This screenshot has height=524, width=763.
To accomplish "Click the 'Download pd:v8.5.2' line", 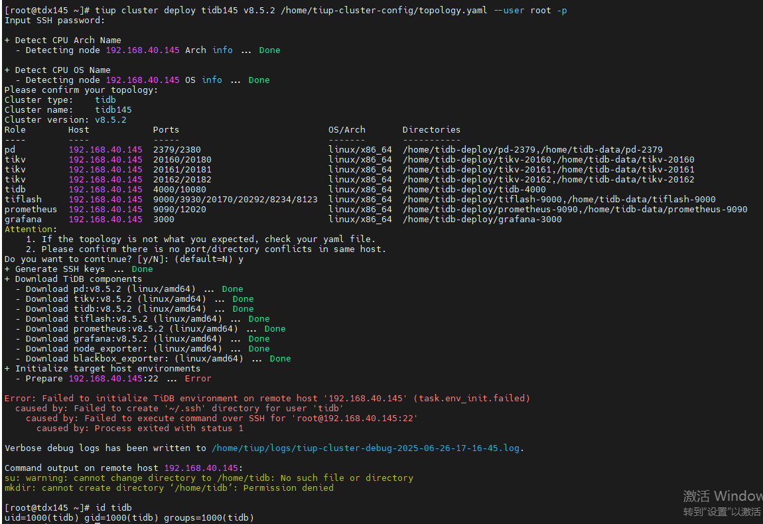I will [x=129, y=289].
